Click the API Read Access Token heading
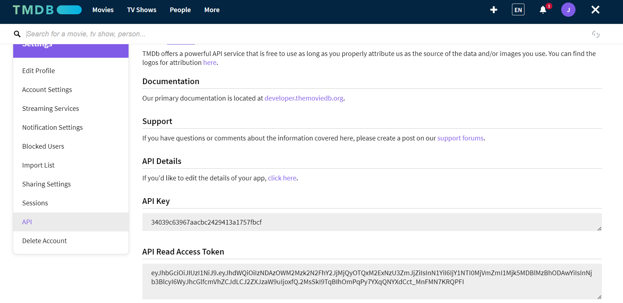This screenshot has width=623, height=303. (183, 252)
